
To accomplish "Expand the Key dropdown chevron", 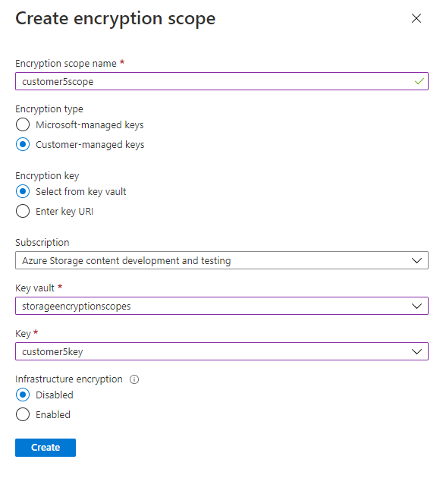I will (x=416, y=351).
